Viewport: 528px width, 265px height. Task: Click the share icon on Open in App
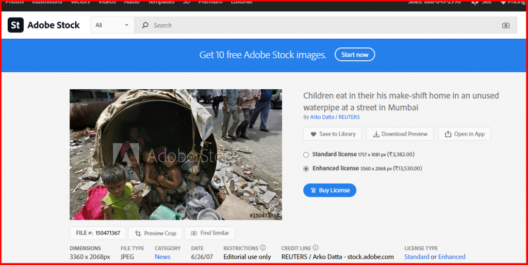pos(448,134)
